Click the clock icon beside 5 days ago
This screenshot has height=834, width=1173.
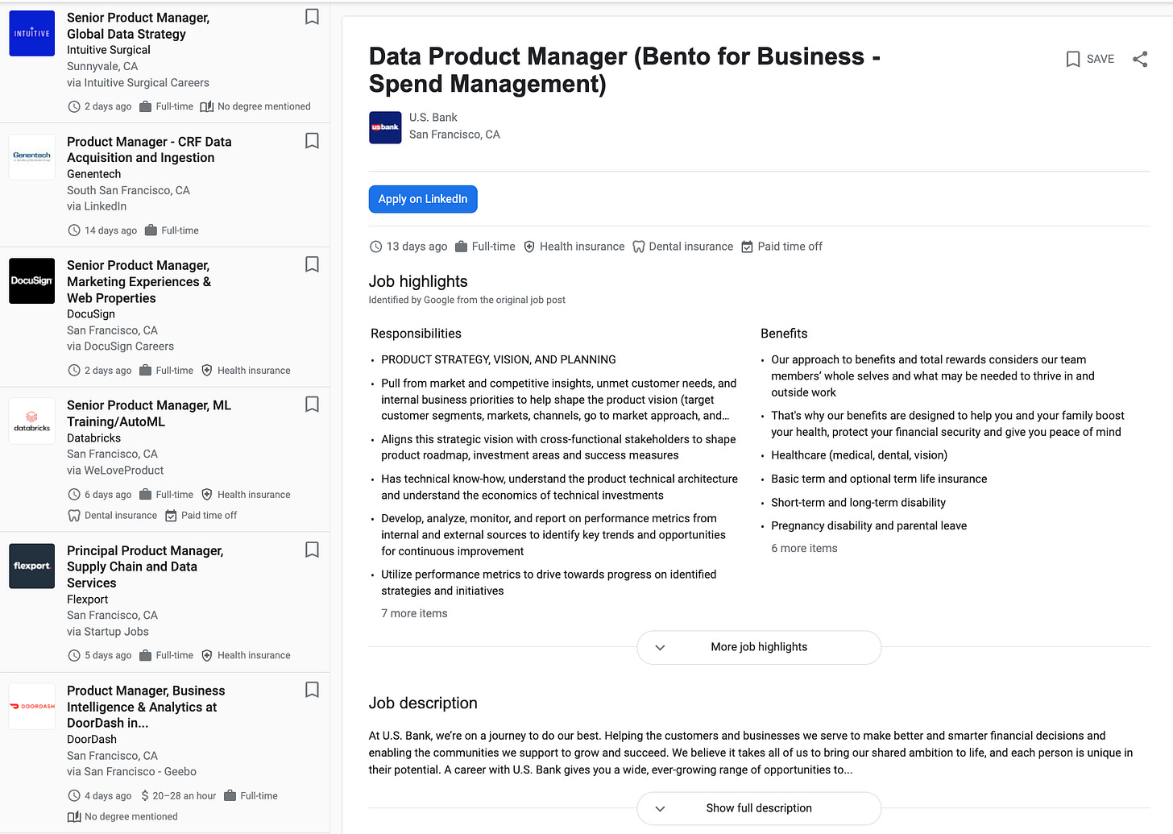(x=74, y=656)
